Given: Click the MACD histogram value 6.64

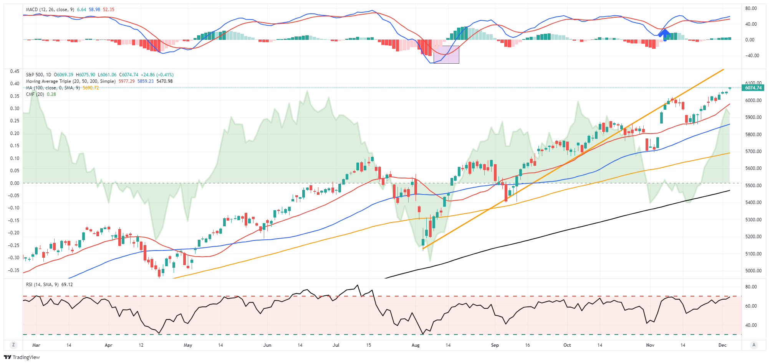Looking at the screenshot, I should pos(81,10).
